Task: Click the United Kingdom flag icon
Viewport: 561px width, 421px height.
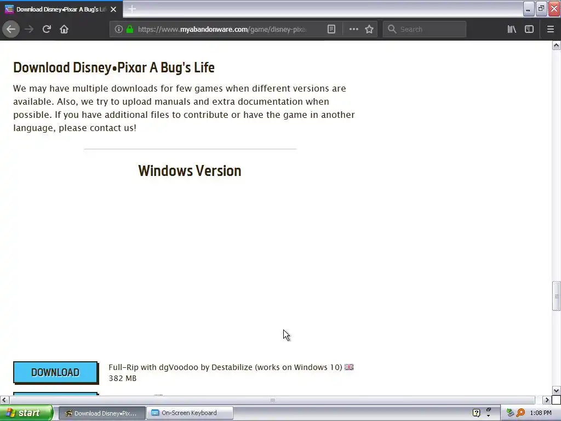Action: click(x=349, y=367)
